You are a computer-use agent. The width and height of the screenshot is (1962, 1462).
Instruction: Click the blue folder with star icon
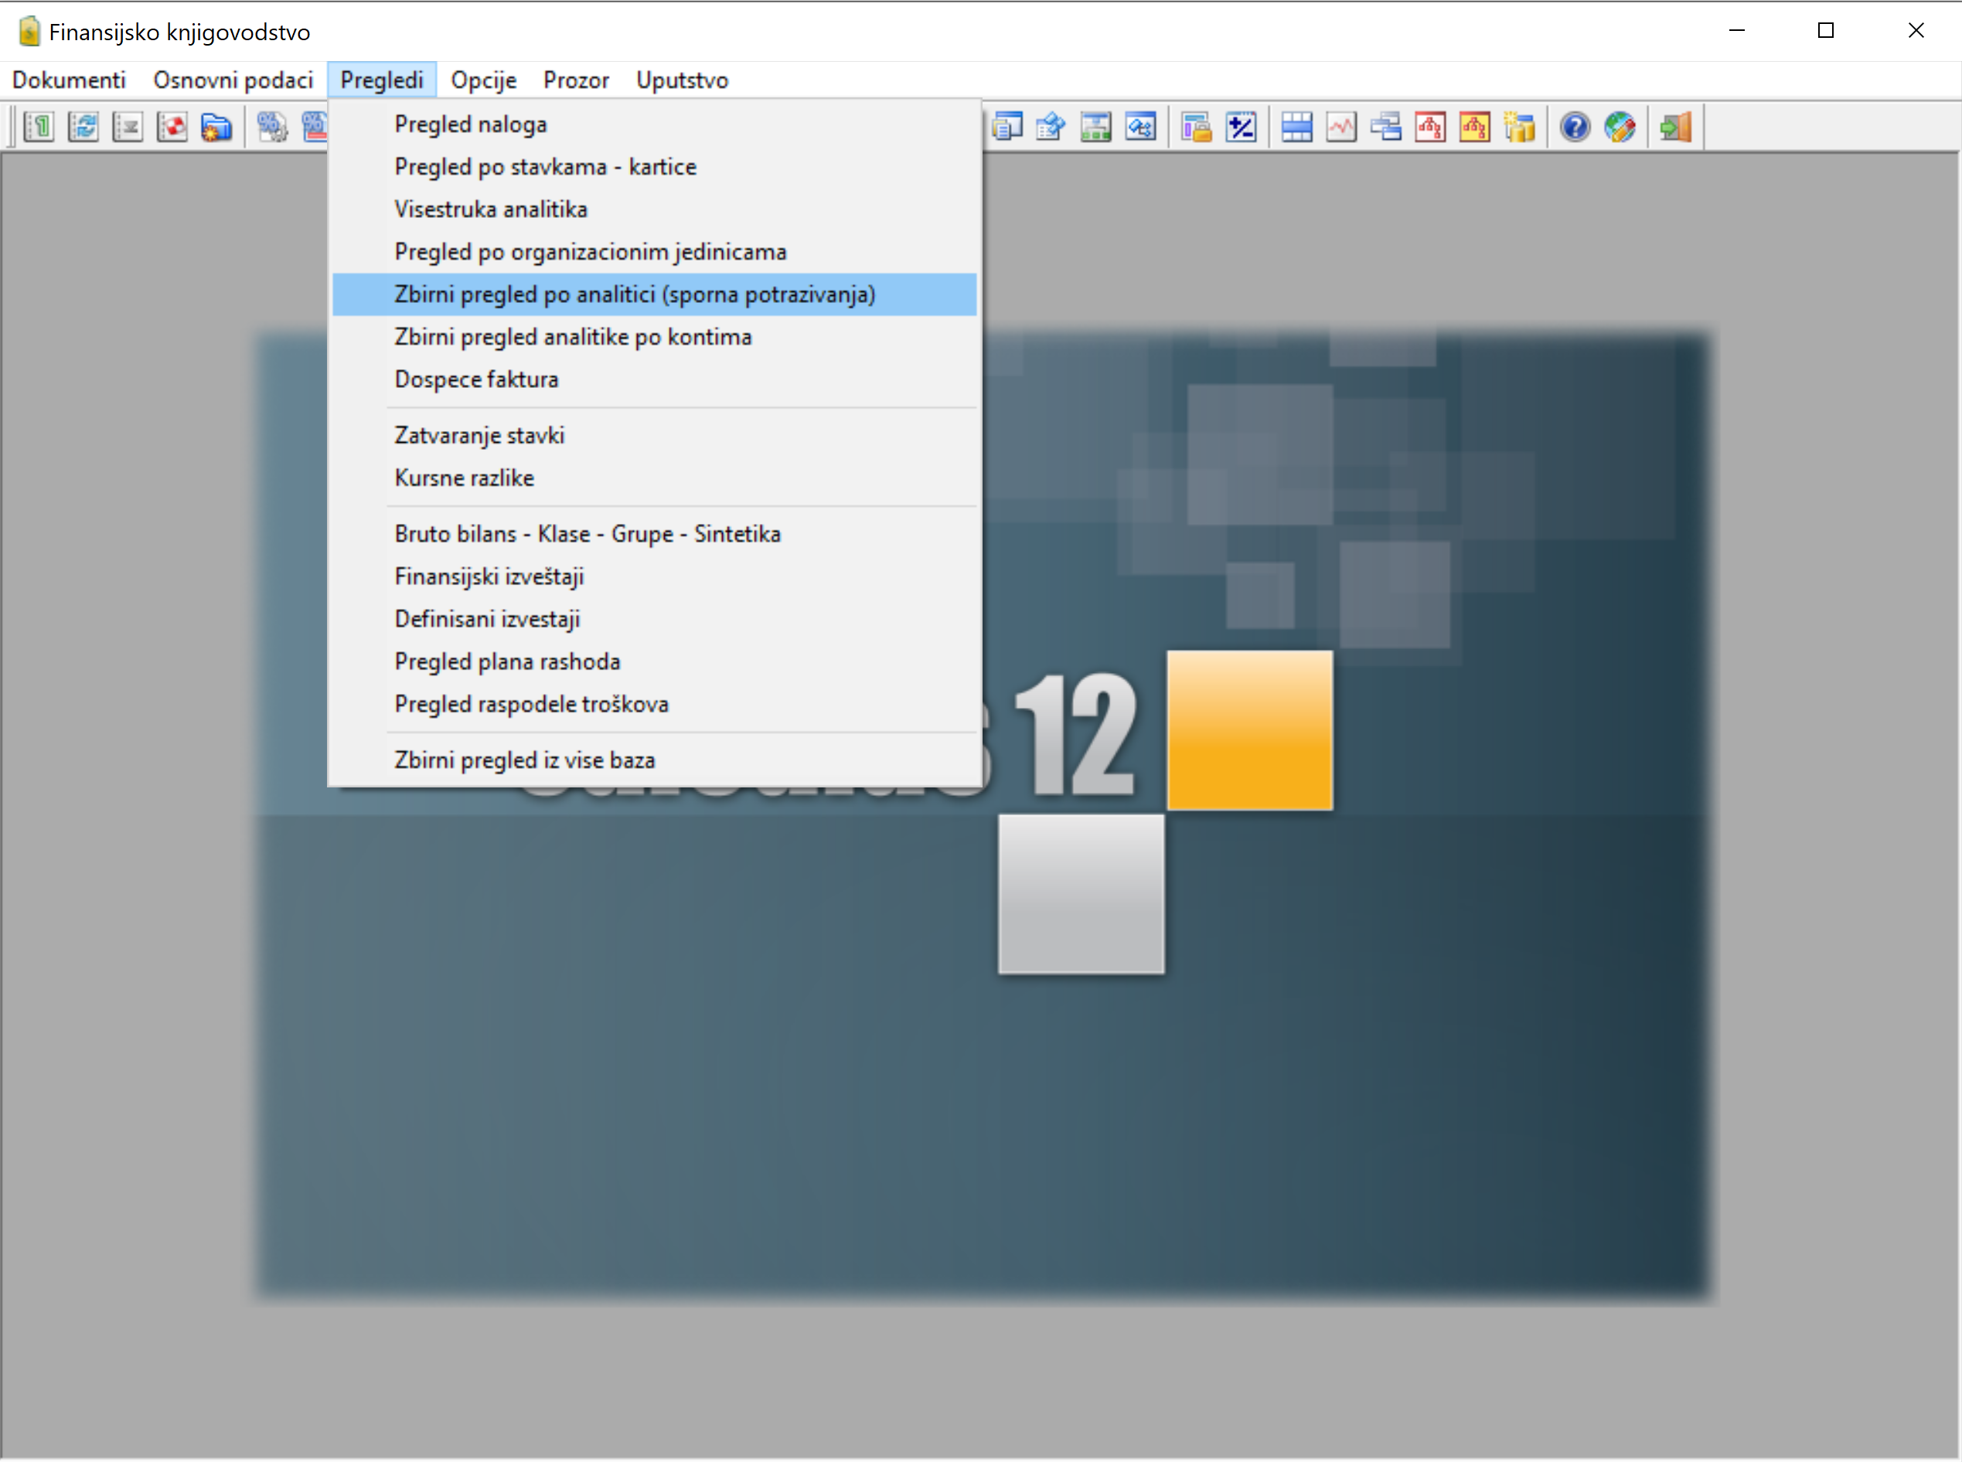point(216,127)
